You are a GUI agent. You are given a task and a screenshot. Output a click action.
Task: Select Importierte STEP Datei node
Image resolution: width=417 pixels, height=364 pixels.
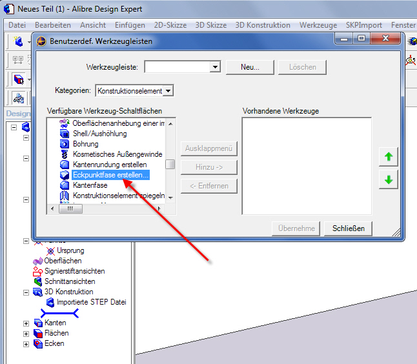pyautogui.click(x=91, y=302)
